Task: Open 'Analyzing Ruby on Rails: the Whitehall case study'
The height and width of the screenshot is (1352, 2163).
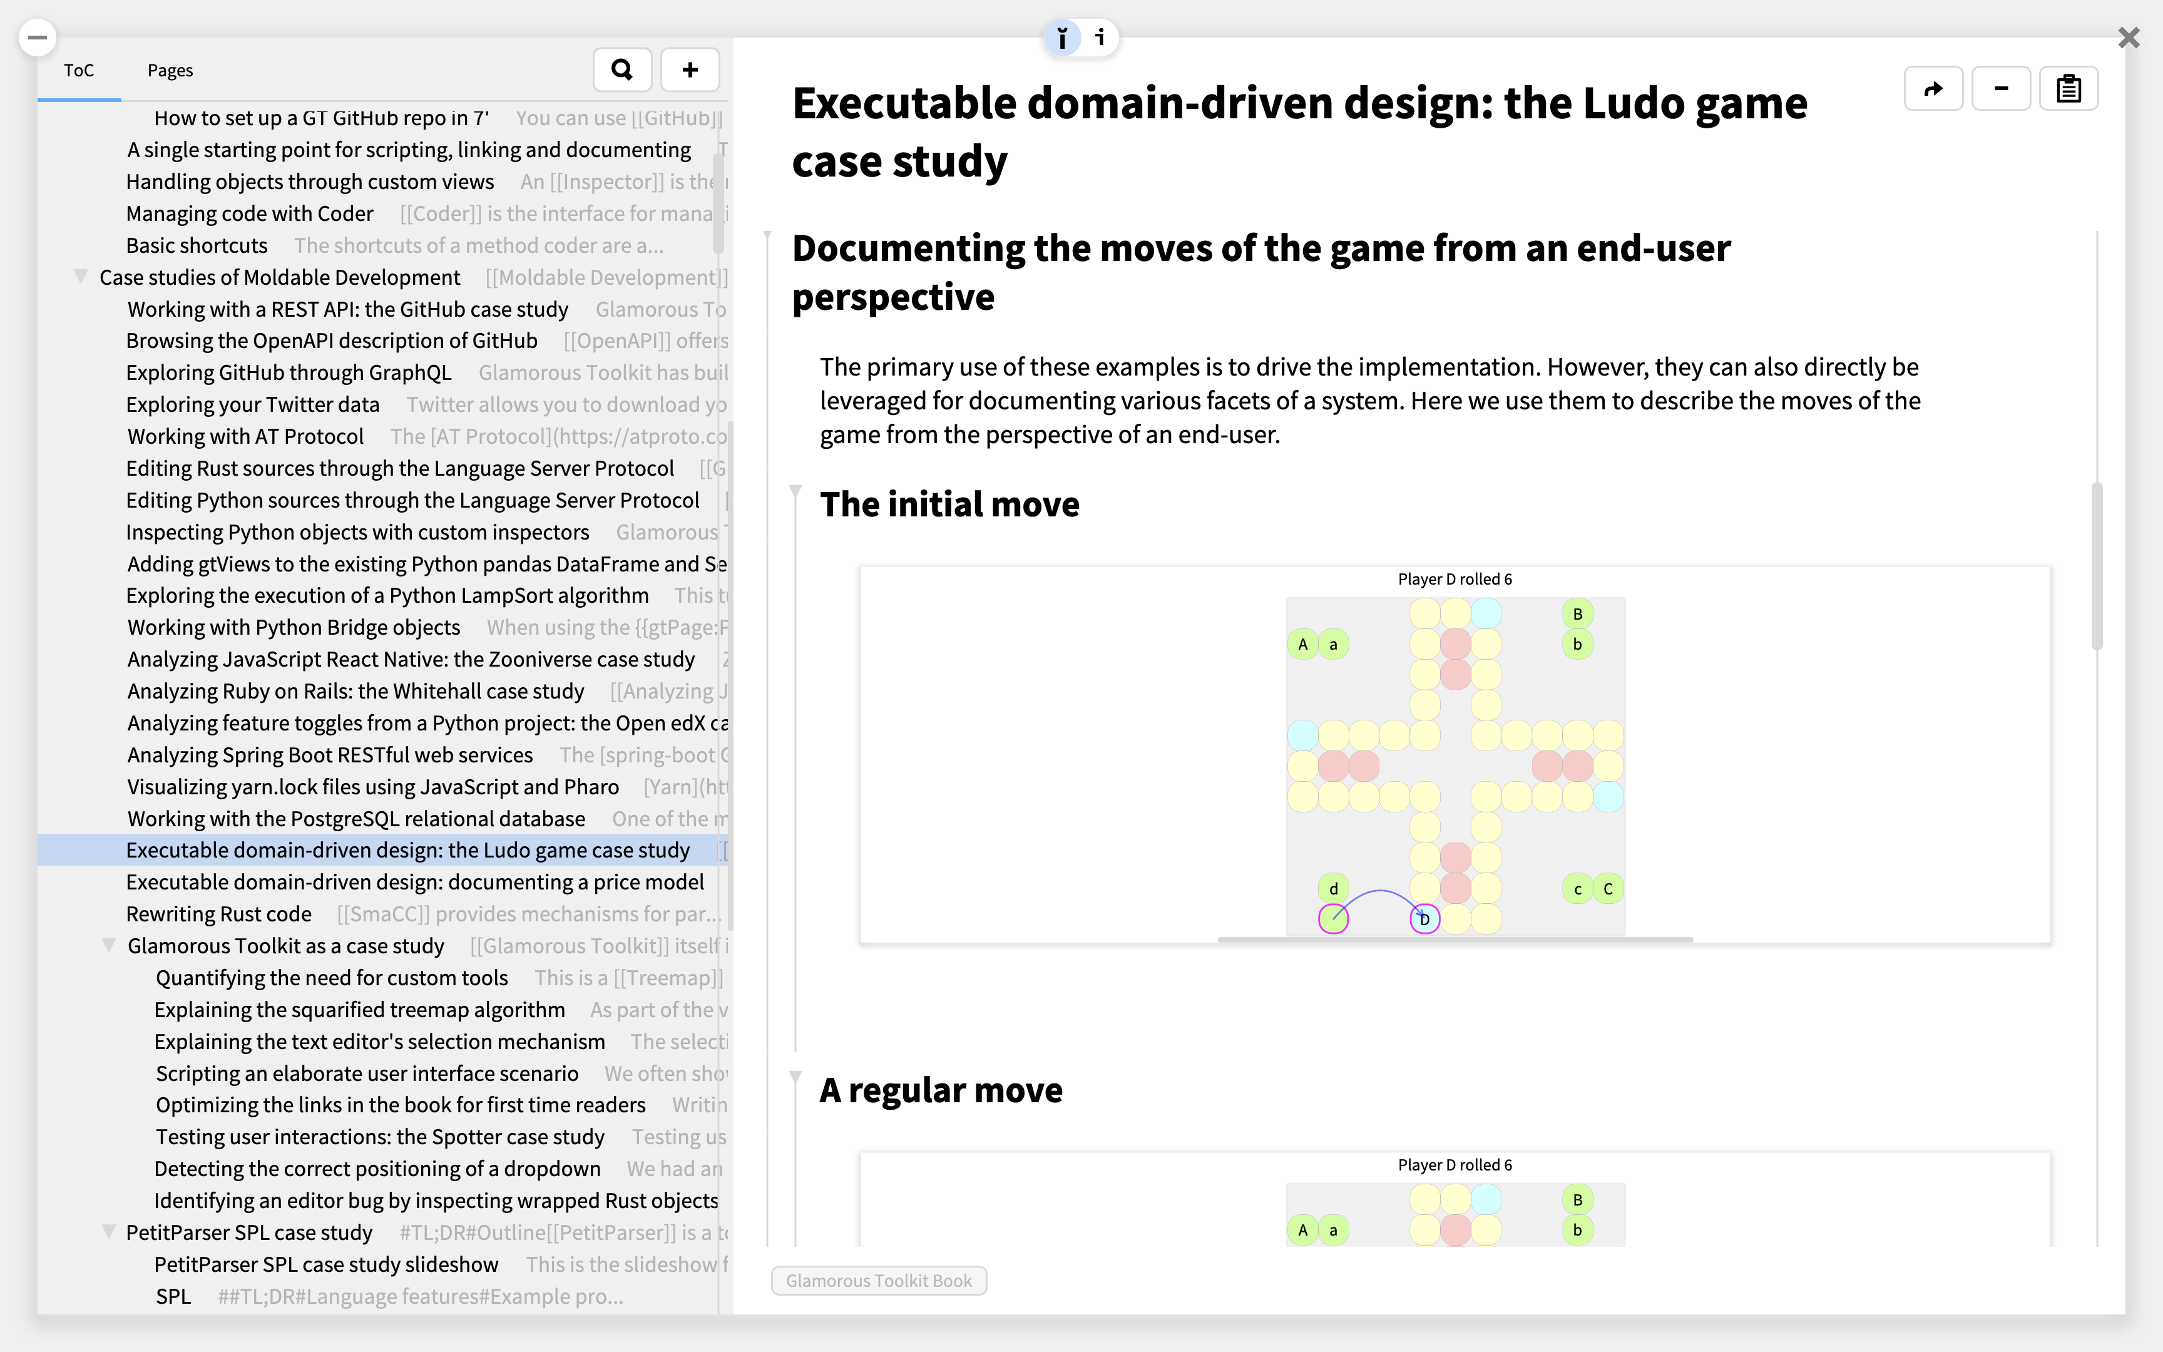Action: [x=355, y=691]
